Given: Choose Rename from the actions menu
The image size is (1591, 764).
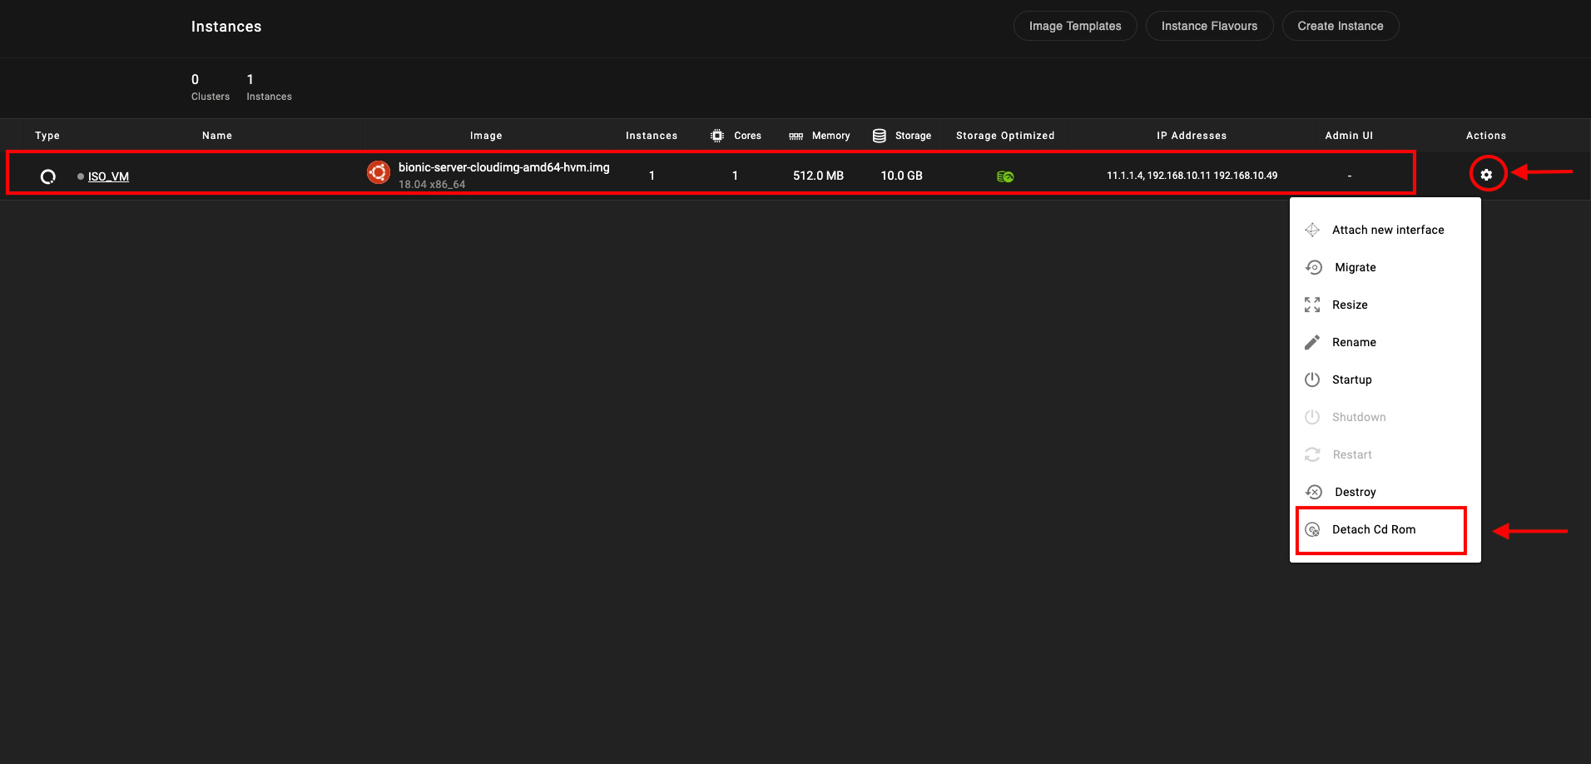Looking at the screenshot, I should [1385, 342].
